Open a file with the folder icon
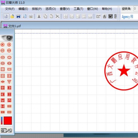138x138 pixels. coord(12,17)
